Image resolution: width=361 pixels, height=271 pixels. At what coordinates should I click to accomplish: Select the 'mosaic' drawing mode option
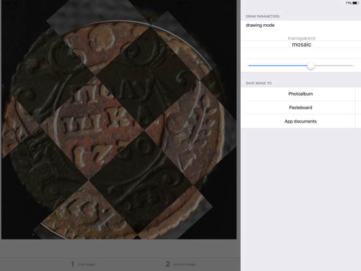tap(301, 45)
